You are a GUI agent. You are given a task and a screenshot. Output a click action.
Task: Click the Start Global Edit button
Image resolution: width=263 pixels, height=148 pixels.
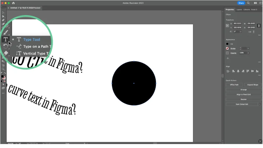click(x=242, y=104)
